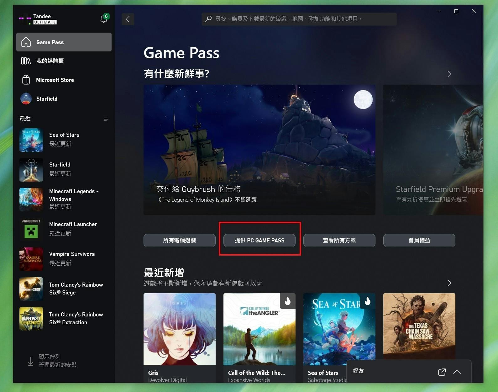Select Starfield shortcut in sidebar
The height and width of the screenshot is (392, 498).
pyautogui.click(x=64, y=98)
